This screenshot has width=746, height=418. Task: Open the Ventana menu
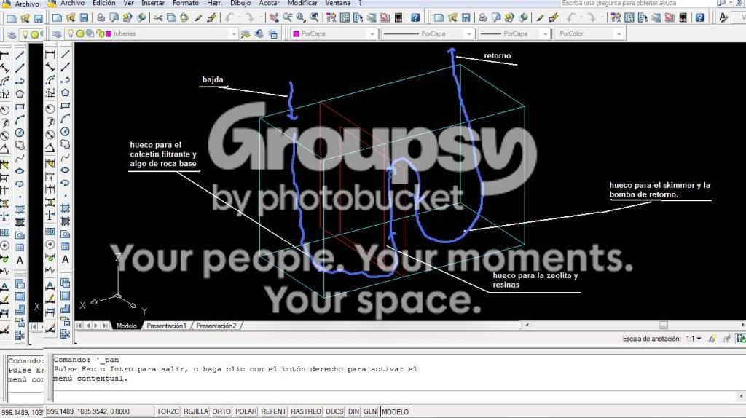[338, 3]
